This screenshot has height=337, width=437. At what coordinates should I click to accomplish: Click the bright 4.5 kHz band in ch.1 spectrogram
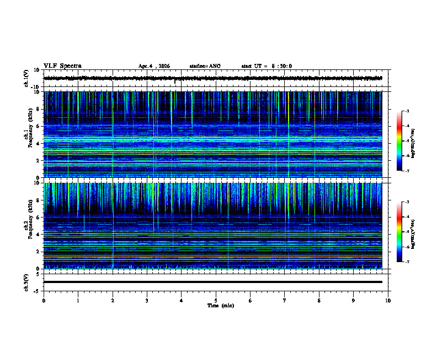pos(212,138)
